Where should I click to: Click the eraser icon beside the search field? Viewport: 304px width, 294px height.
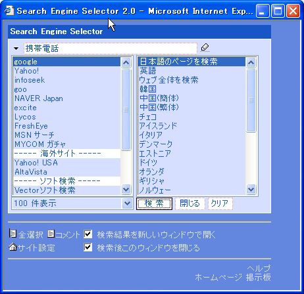click(x=205, y=47)
